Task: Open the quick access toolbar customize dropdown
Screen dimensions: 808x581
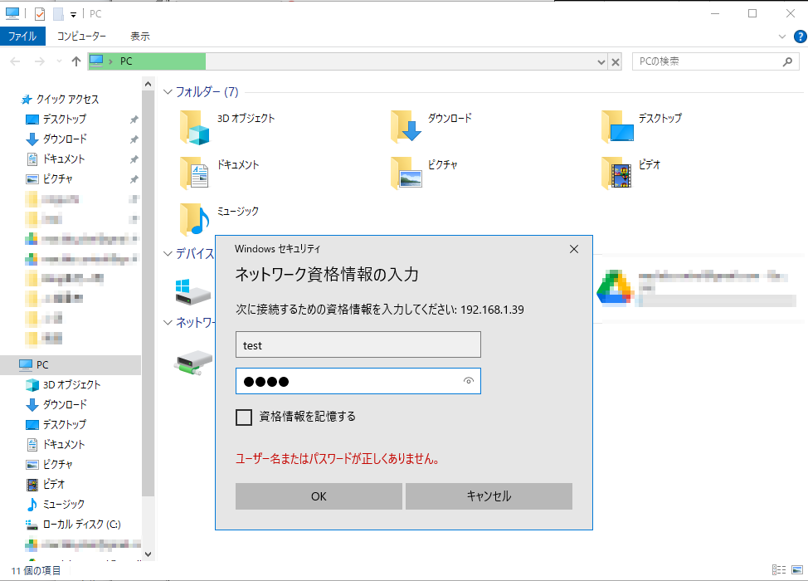Action: [x=73, y=14]
